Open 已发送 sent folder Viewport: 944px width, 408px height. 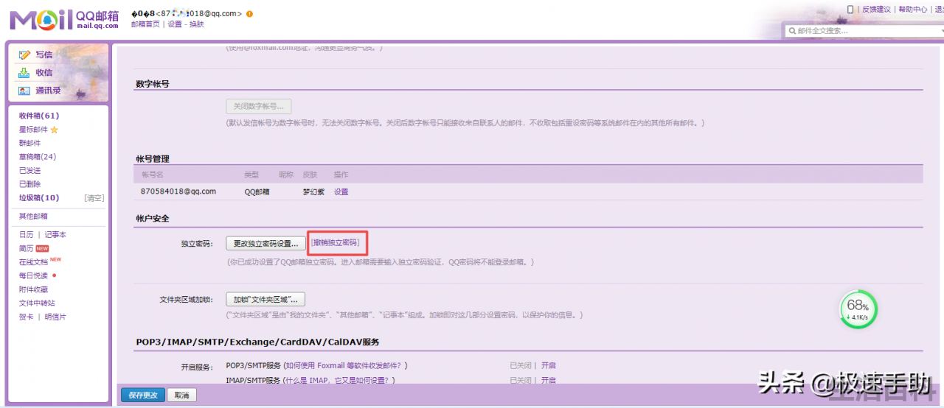click(29, 170)
